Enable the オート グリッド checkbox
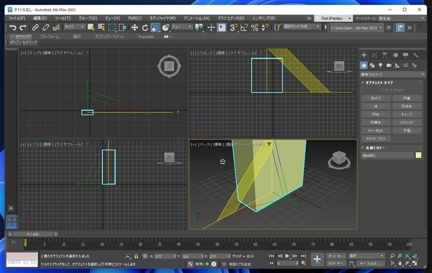Screen dimensions: 432x273 (x=382, y=90)
